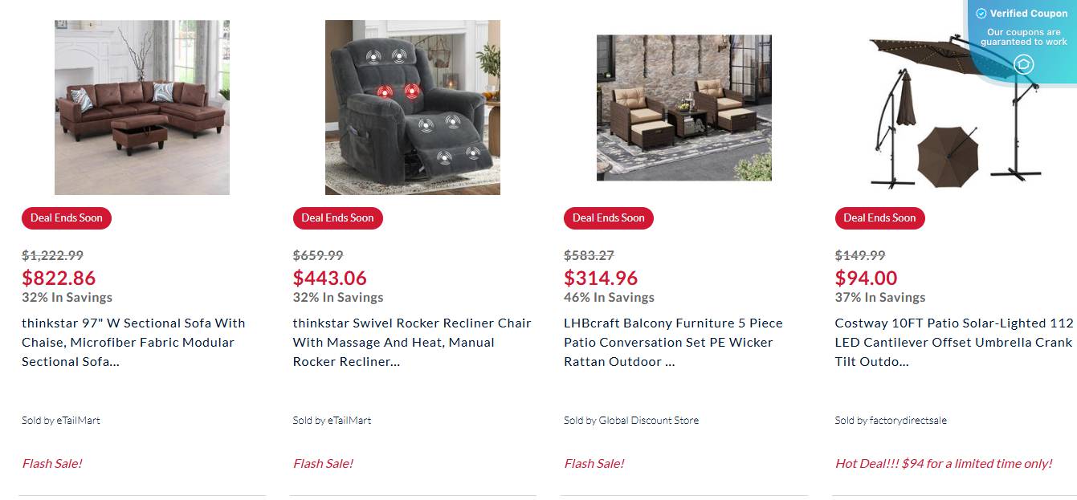Click the Deal Ends Soon badge on the umbrella
Screen dimensions: 1077x500
[x=879, y=217]
